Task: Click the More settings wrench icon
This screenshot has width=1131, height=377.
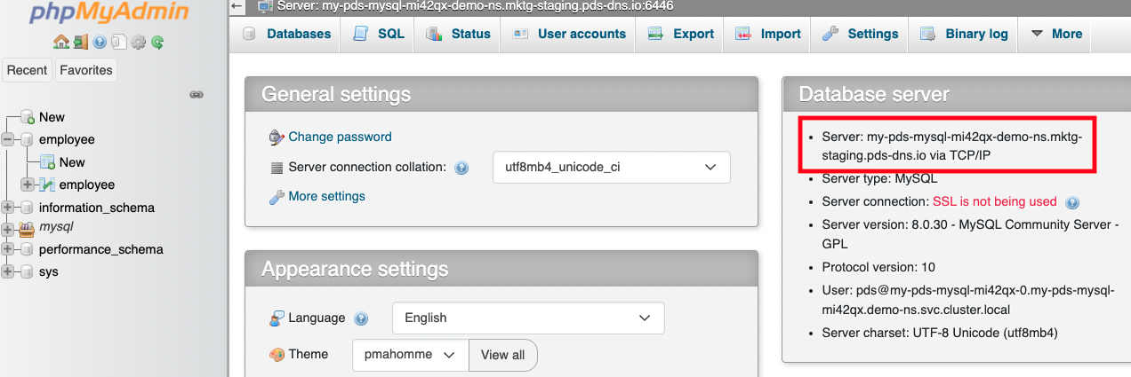Action: 277,196
